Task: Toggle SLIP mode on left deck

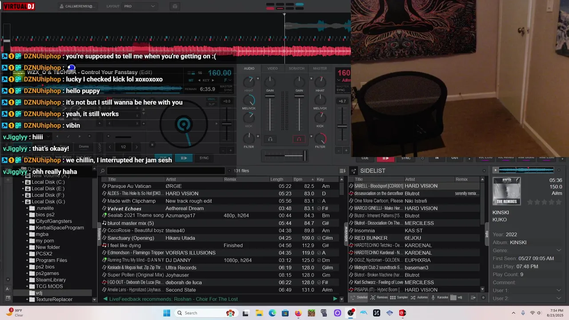Action: pos(212,104)
